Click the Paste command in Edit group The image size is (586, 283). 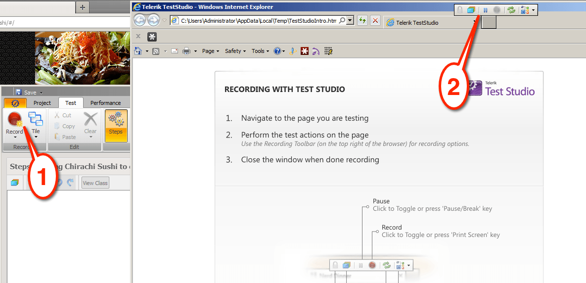(x=65, y=137)
